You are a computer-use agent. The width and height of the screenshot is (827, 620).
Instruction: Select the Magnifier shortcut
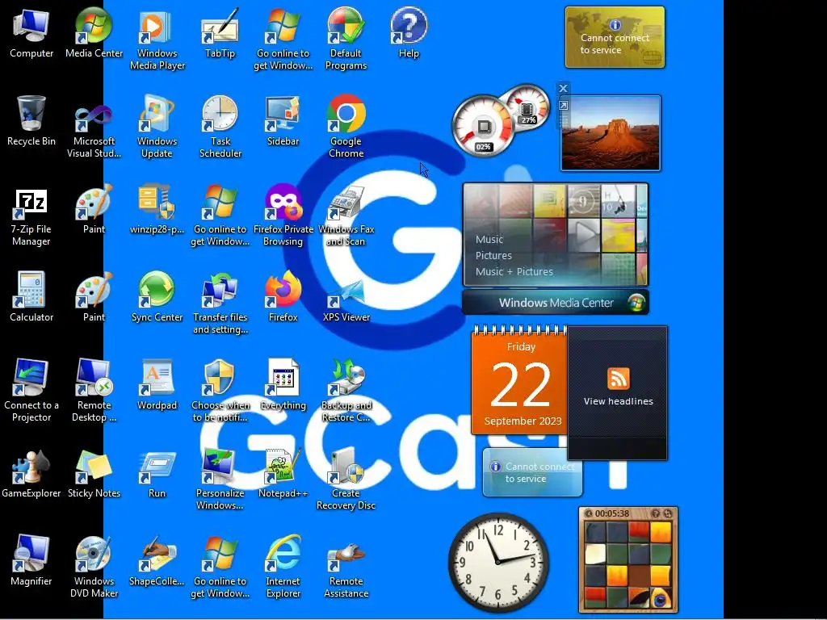pos(31,560)
